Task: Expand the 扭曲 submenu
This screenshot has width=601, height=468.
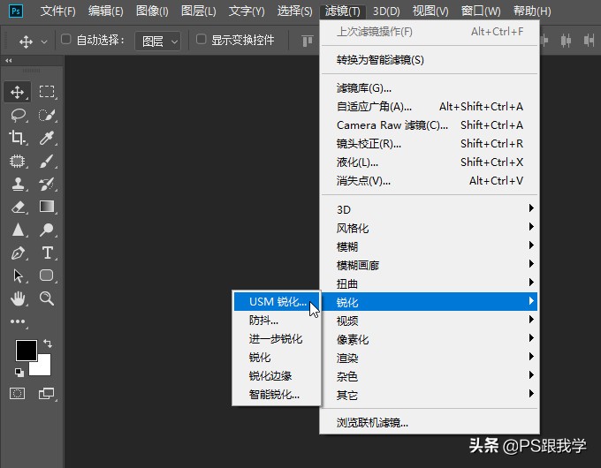Action: coord(430,283)
